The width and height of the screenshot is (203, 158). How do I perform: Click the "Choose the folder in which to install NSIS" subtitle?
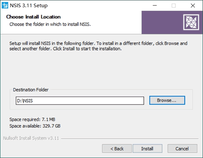(50, 24)
